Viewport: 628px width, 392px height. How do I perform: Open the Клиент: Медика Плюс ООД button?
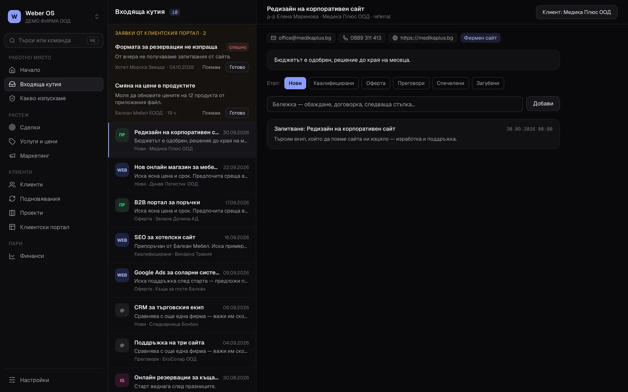click(x=576, y=12)
